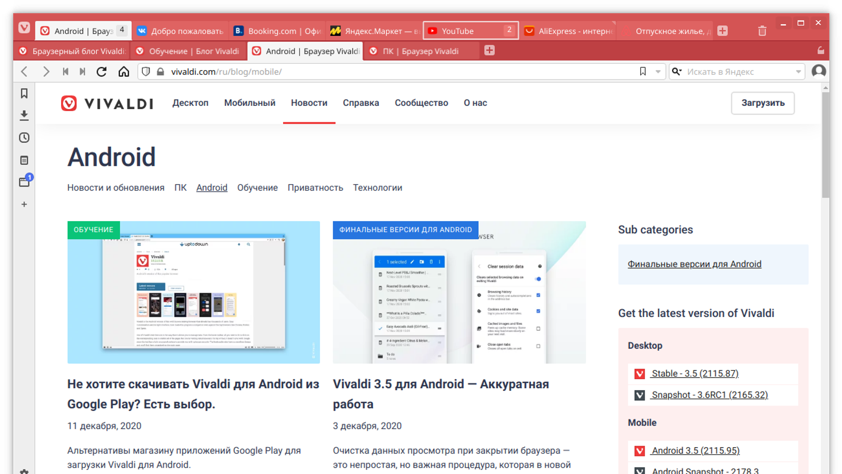Click the Fast Forward navigation button
Screen dimensions: 842x474
point(82,72)
